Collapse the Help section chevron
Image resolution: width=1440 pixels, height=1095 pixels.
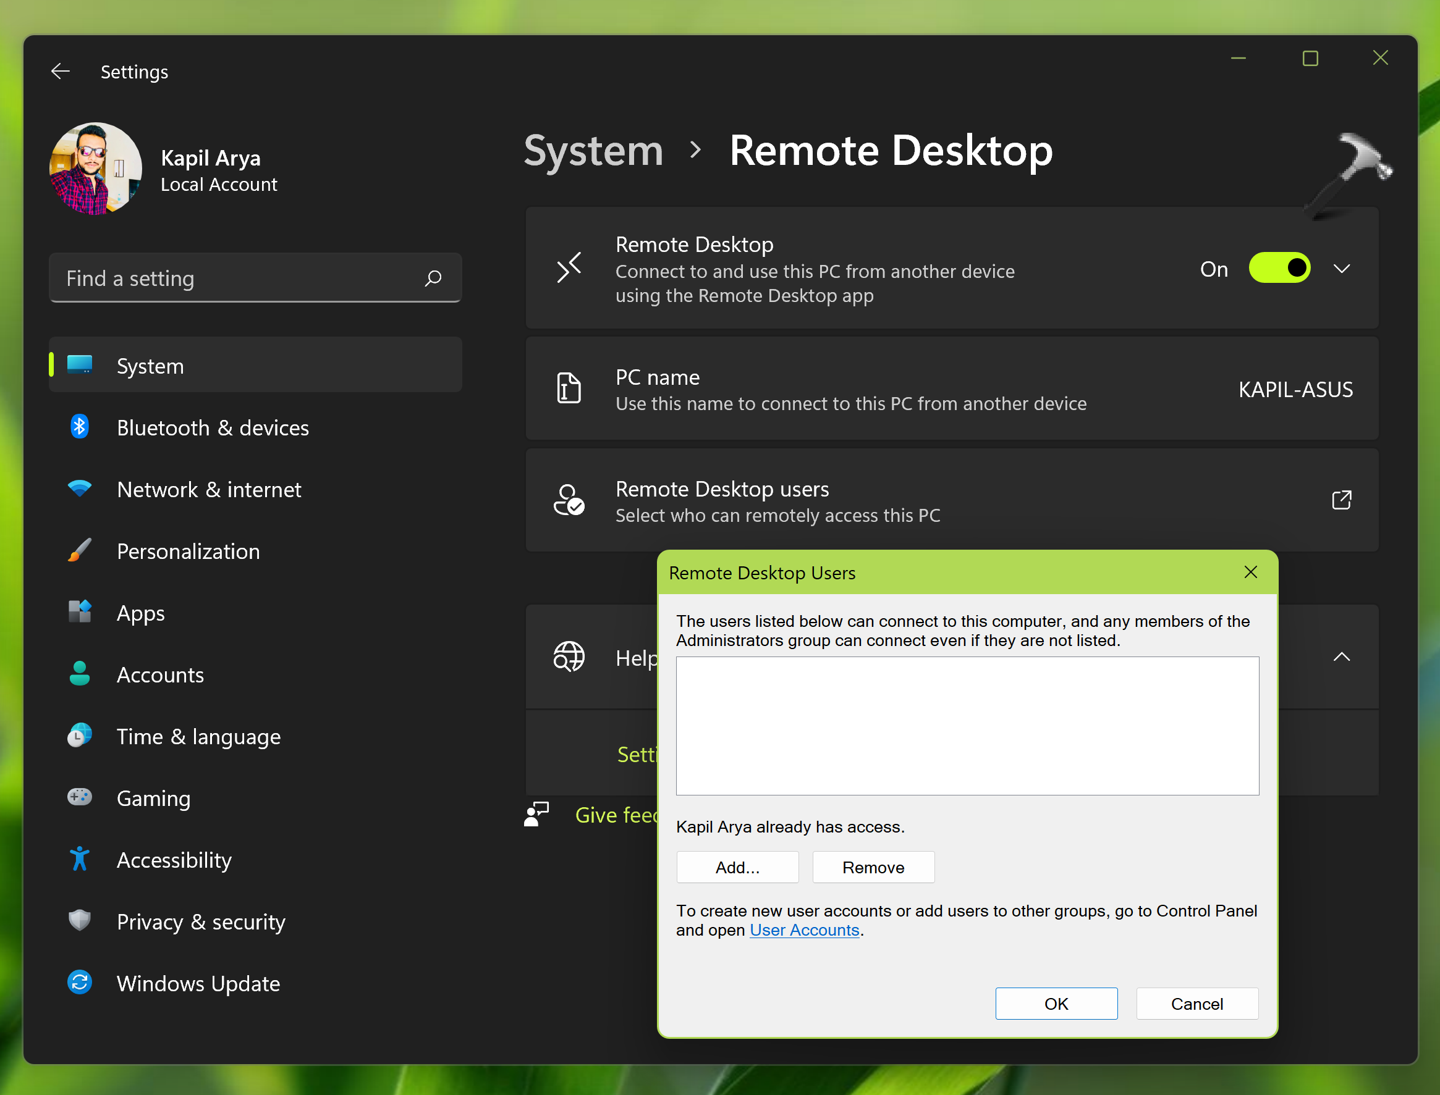(1342, 657)
